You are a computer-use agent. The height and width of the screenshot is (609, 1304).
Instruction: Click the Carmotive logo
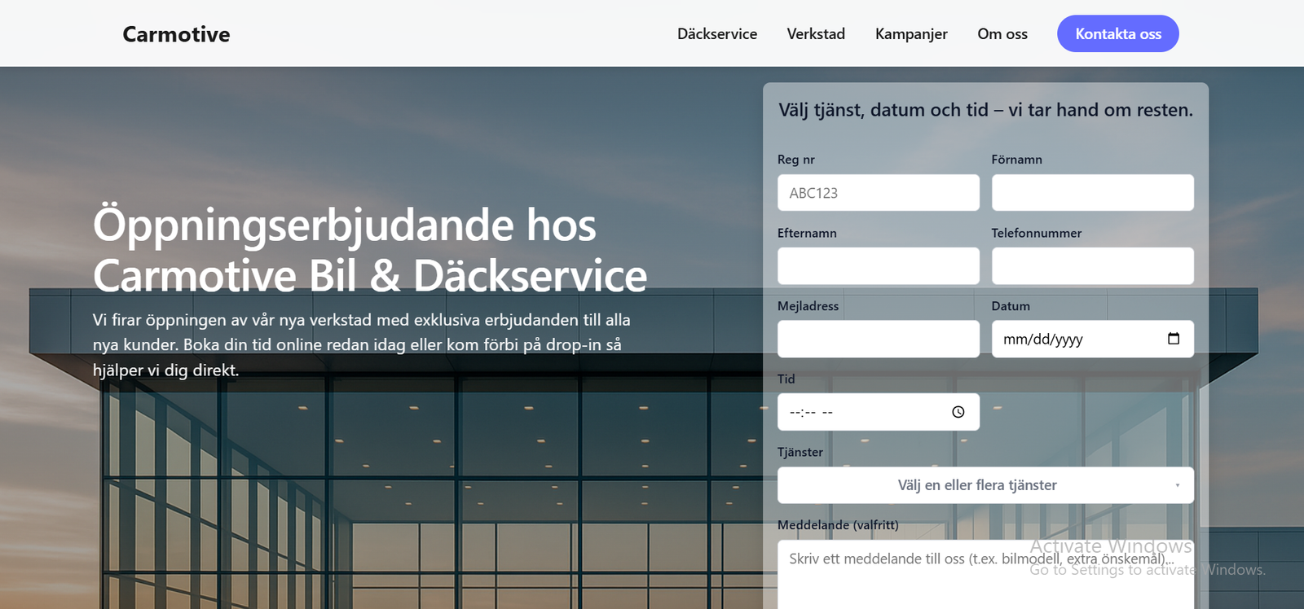(x=176, y=34)
